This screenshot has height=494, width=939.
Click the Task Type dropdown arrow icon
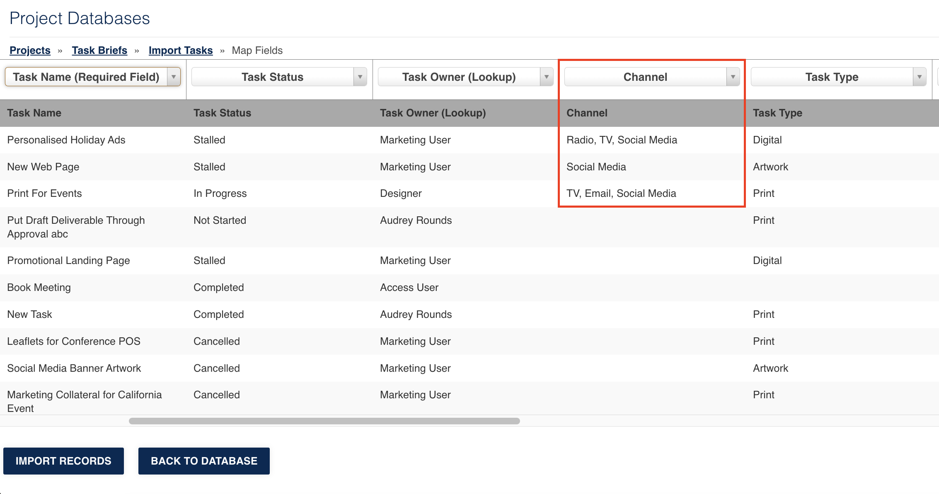pos(920,77)
